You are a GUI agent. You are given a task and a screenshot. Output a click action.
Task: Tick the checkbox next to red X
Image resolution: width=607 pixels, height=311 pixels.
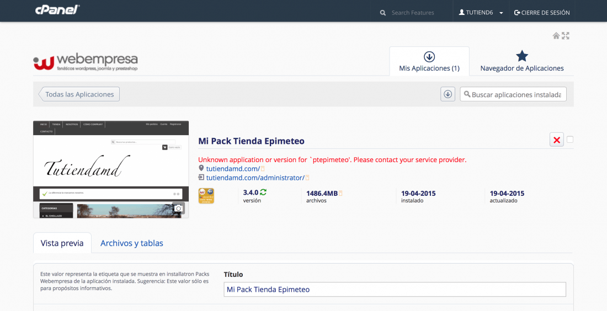pos(570,140)
